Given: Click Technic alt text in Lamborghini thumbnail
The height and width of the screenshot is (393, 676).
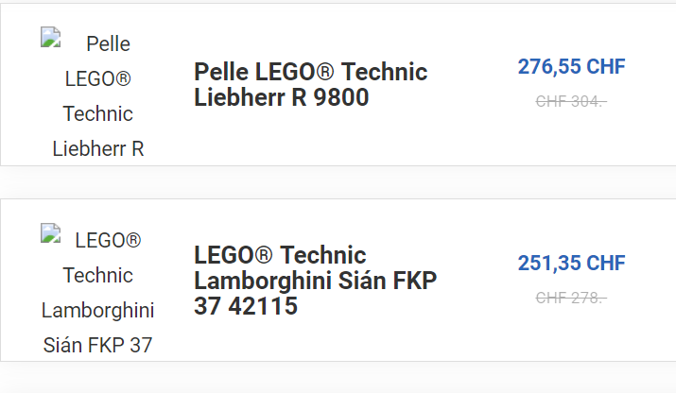Looking at the screenshot, I should (x=98, y=275).
